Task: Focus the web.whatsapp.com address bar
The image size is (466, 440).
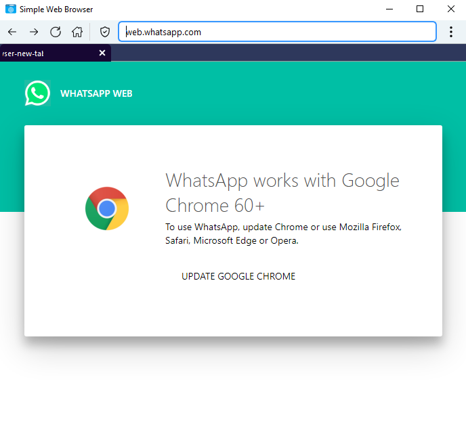Action: point(277,32)
